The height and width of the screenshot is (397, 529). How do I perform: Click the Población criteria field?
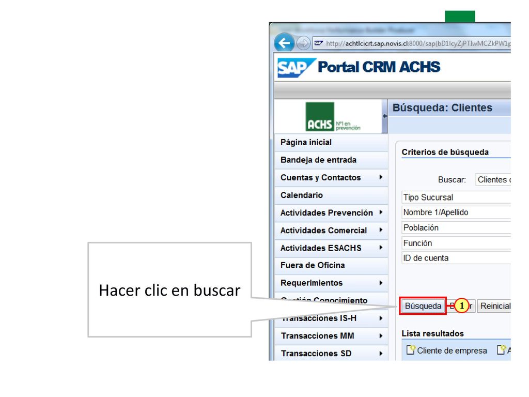456,227
